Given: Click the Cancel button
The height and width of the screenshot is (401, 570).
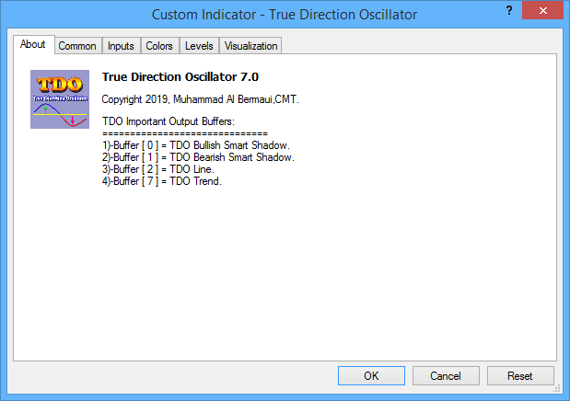Looking at the screenshot, I should [x=446, y=375].
